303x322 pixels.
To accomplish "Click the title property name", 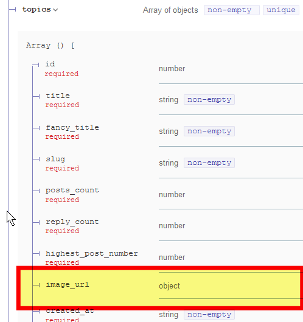I will click(x=58, y=96).
